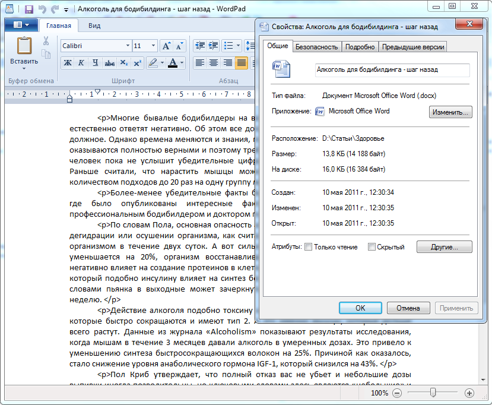Screen dimensions: 492x405
Task: Enable the 'Только чтение' checkbox
Action: (x=308, y=247)
